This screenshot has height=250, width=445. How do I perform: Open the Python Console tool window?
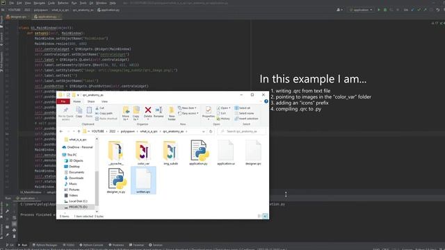click(91, 245)
